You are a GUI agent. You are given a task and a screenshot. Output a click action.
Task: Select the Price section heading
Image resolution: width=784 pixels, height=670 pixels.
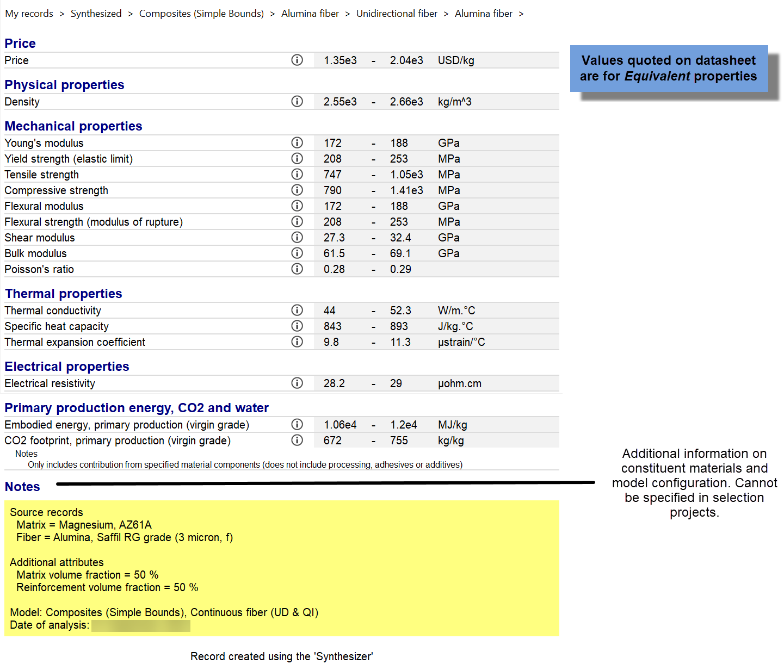pos(20,44)
